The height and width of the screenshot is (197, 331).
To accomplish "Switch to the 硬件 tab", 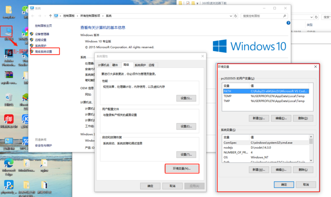I will click(115, 65).
